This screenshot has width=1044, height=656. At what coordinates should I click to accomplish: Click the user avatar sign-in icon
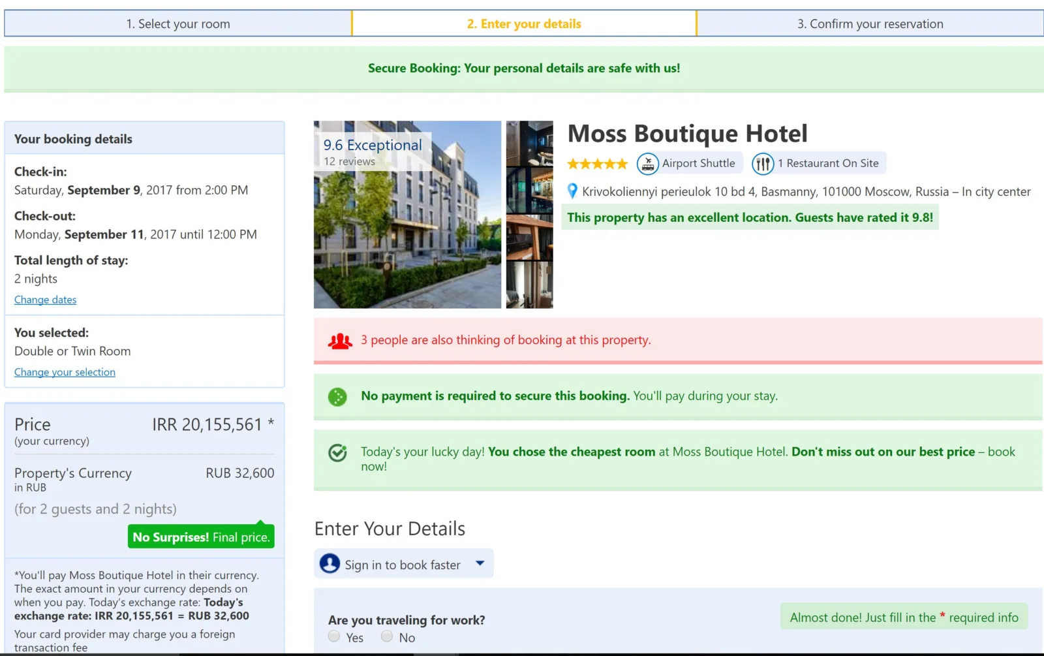330,563
